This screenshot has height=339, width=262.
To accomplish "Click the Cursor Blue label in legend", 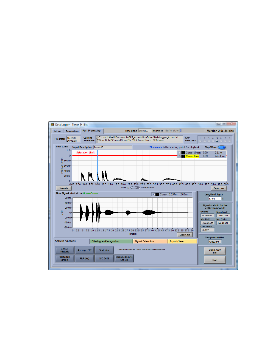I will pyautogui.click(x=192, y=156).
